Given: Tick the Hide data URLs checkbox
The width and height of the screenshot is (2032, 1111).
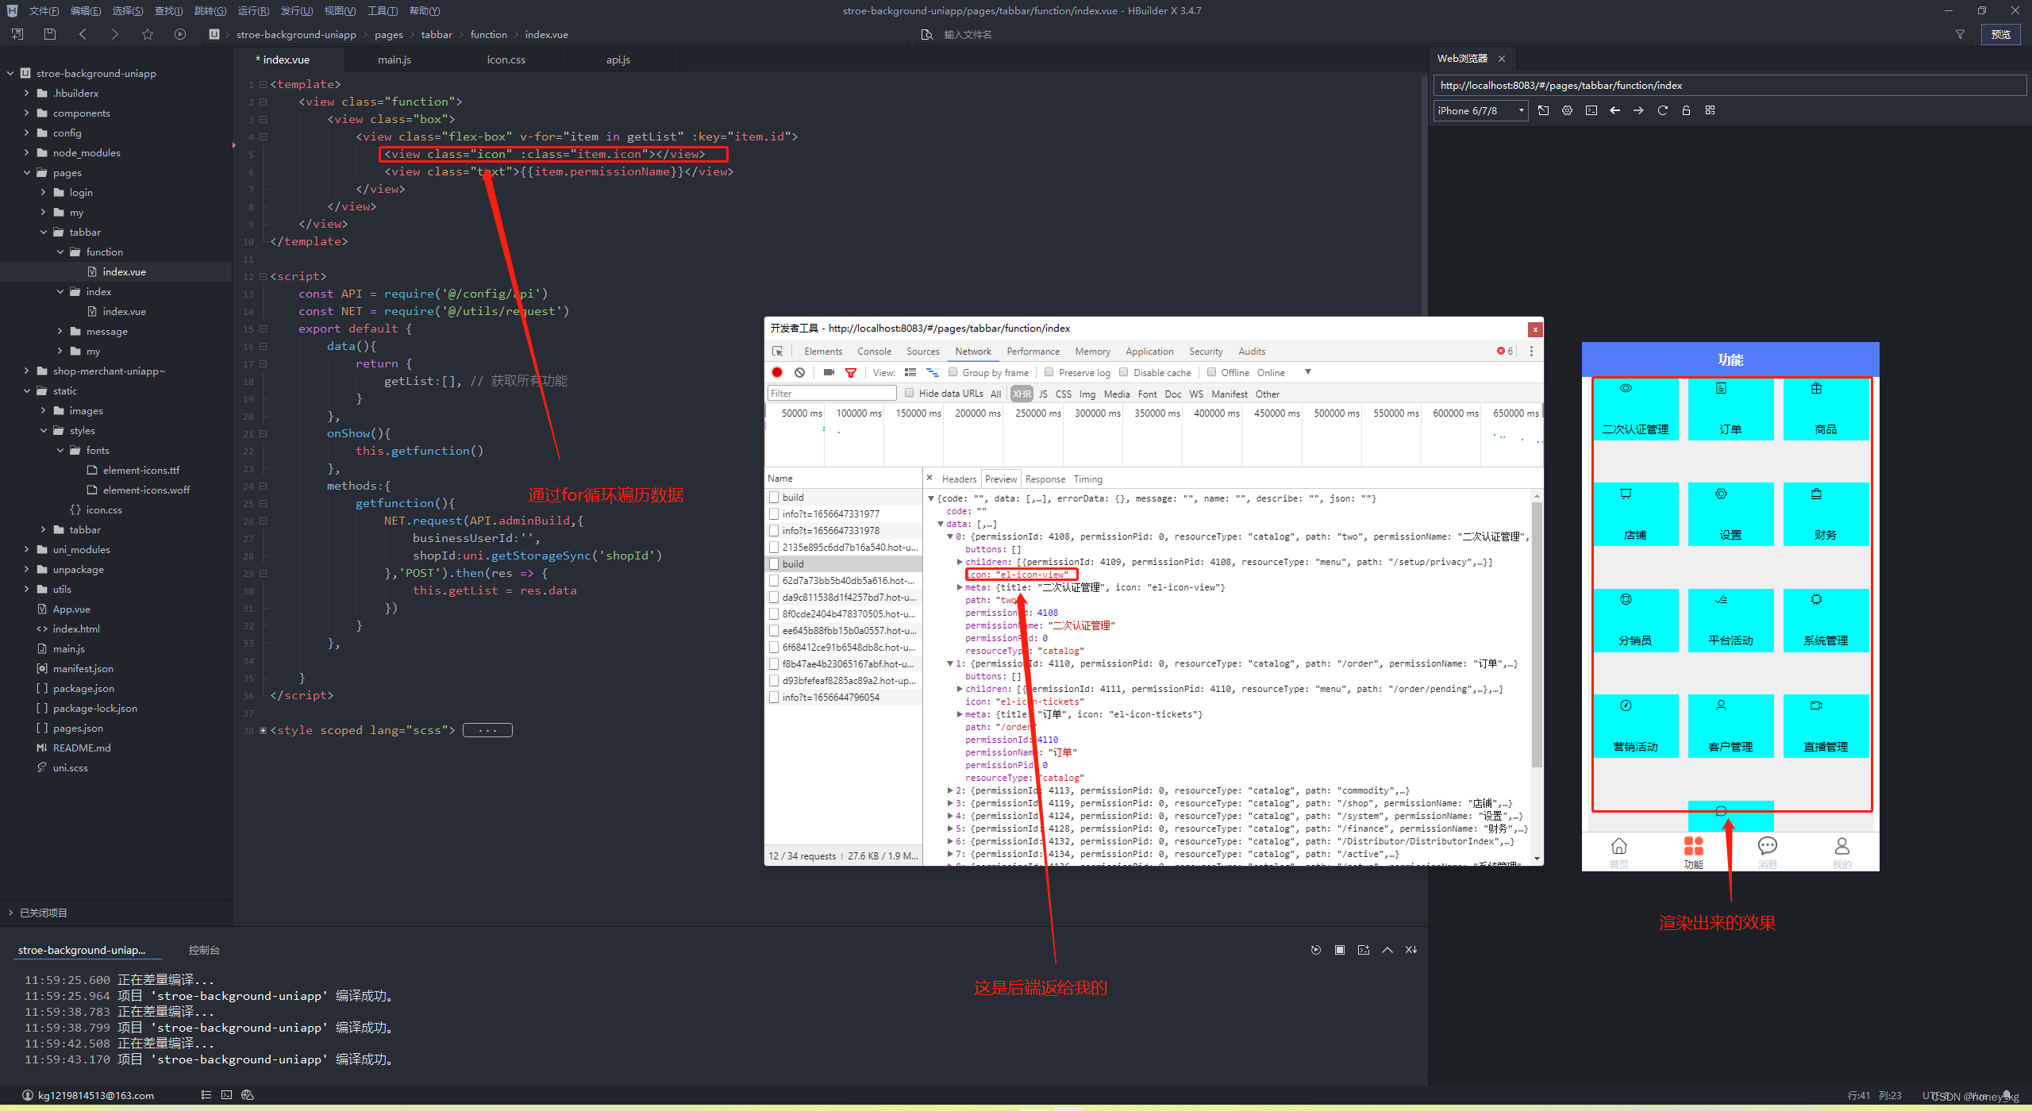Looking at the screenshot, I should pyautogui.click(x=909, y=393).
